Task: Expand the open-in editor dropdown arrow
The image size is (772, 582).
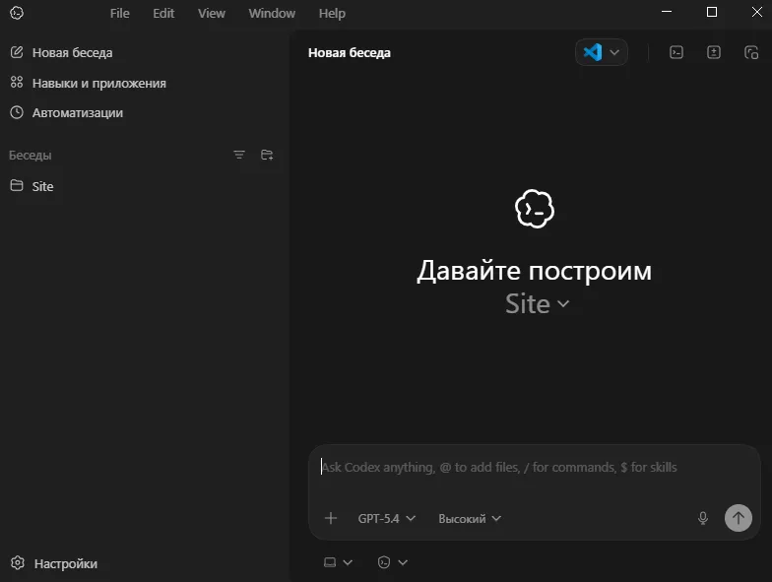Action: tap(614, 52)
